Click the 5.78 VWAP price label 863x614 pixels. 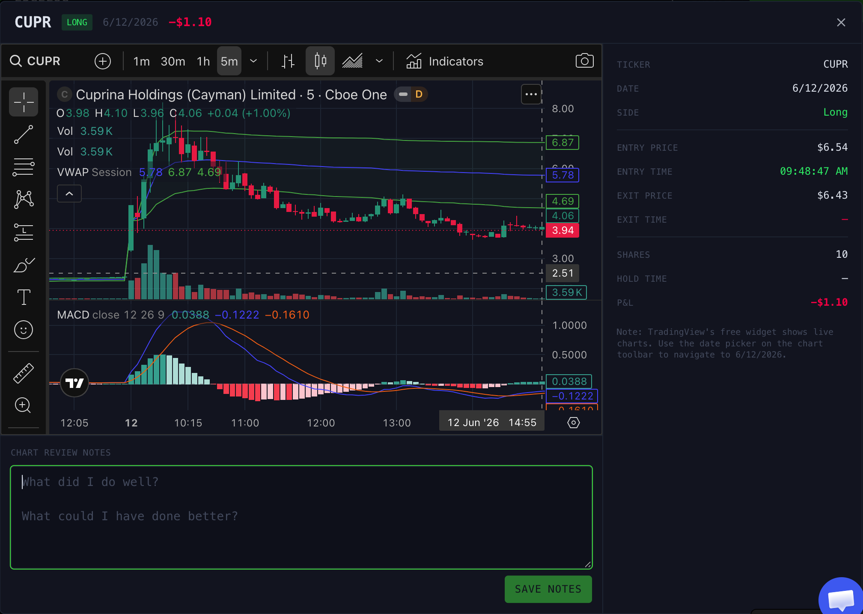pyautogui.click(x=562, y=175)
